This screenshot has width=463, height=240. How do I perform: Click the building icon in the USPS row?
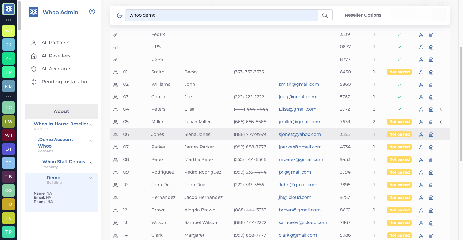pos(431,60)
